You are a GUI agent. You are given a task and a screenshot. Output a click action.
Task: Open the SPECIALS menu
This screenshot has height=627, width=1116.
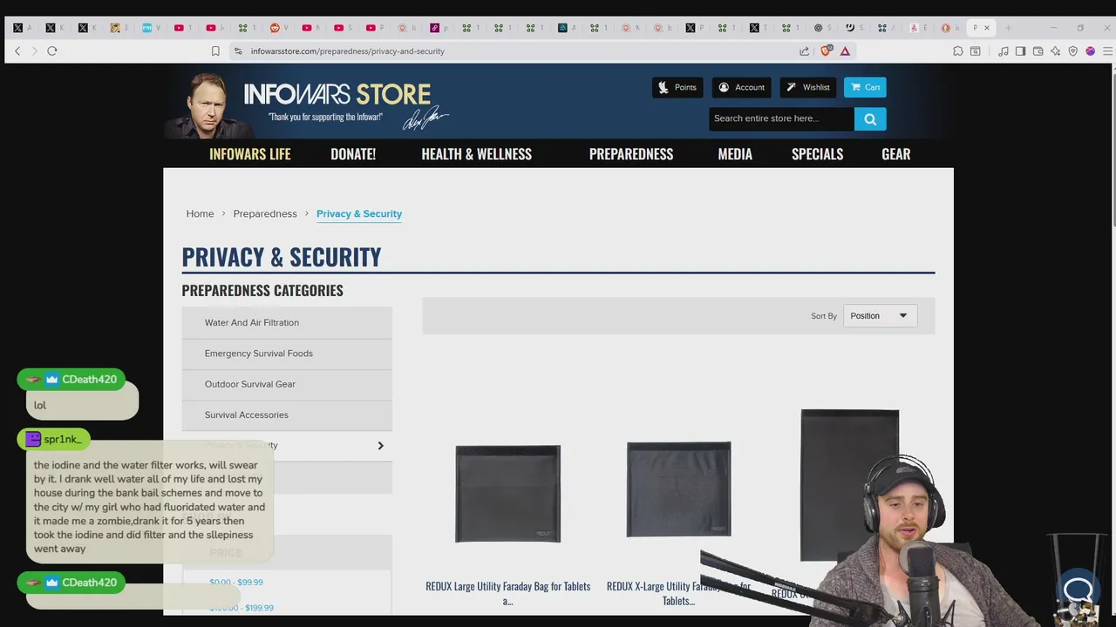(817, 154)
